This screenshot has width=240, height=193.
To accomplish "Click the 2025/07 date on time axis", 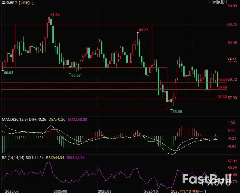I will click(x=12, y=191).
